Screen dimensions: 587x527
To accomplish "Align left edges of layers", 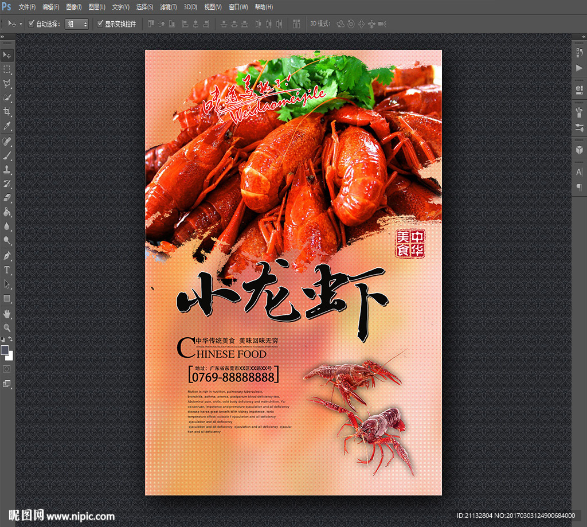I will coord(185,24).
